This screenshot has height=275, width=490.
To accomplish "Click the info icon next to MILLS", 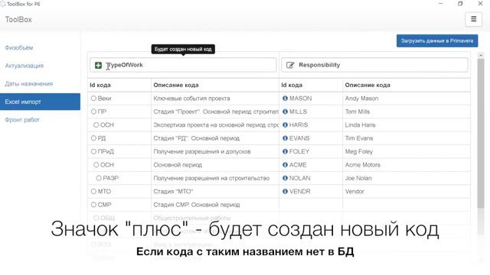I will pos(285,112).
